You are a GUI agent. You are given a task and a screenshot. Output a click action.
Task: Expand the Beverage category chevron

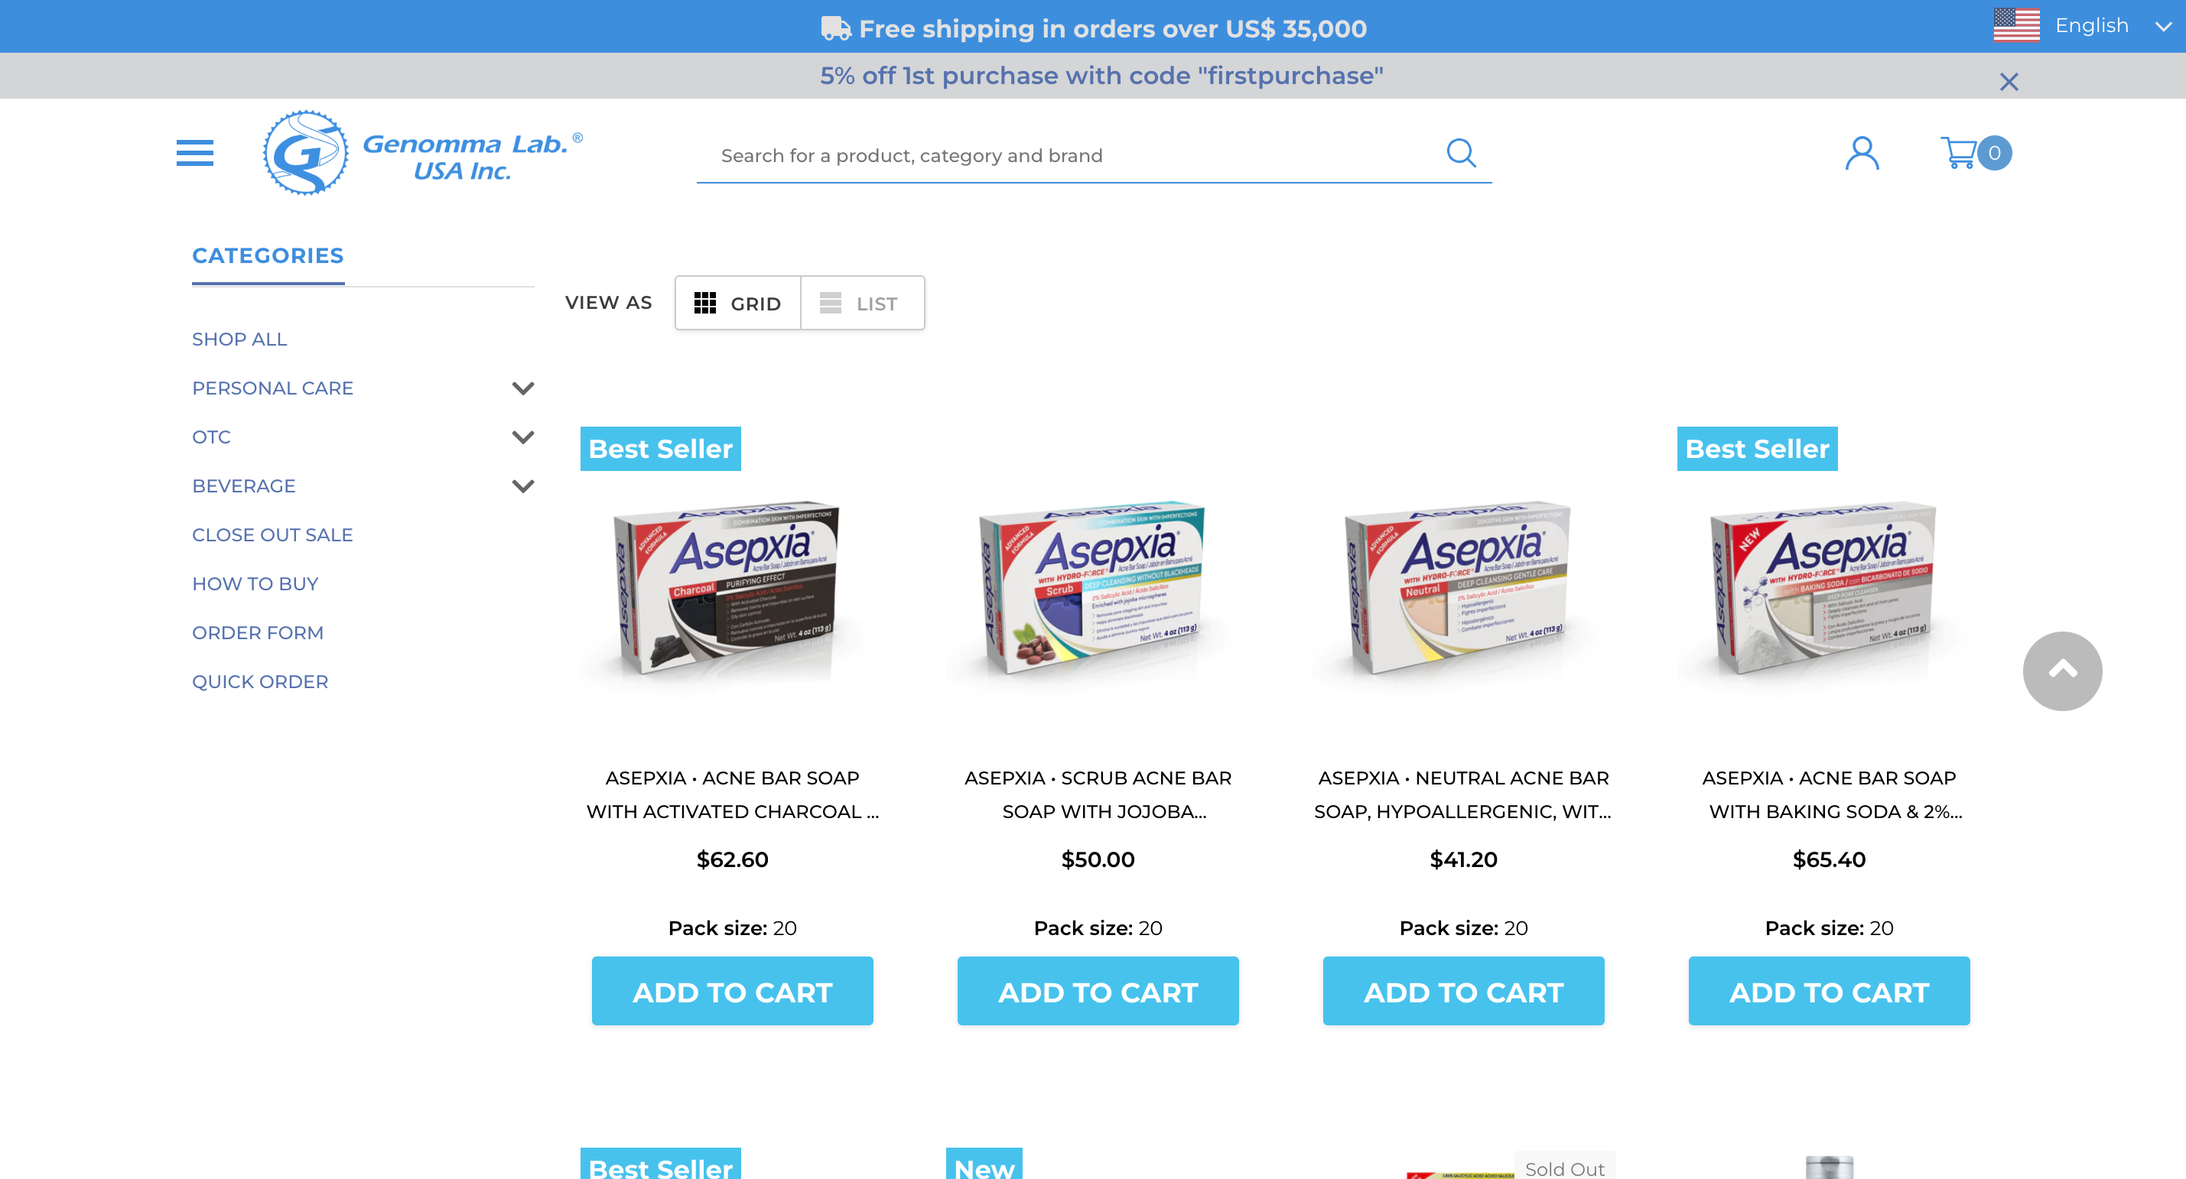(x=522, y=486)
